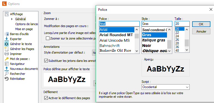Collapse the Général tree arrow
Screen dimensions: 214x103
(x=12, y=19)
